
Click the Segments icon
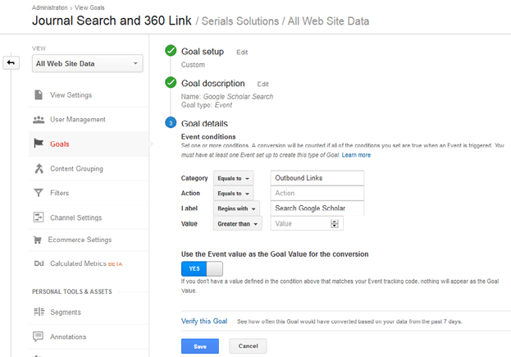click(39, 312)
